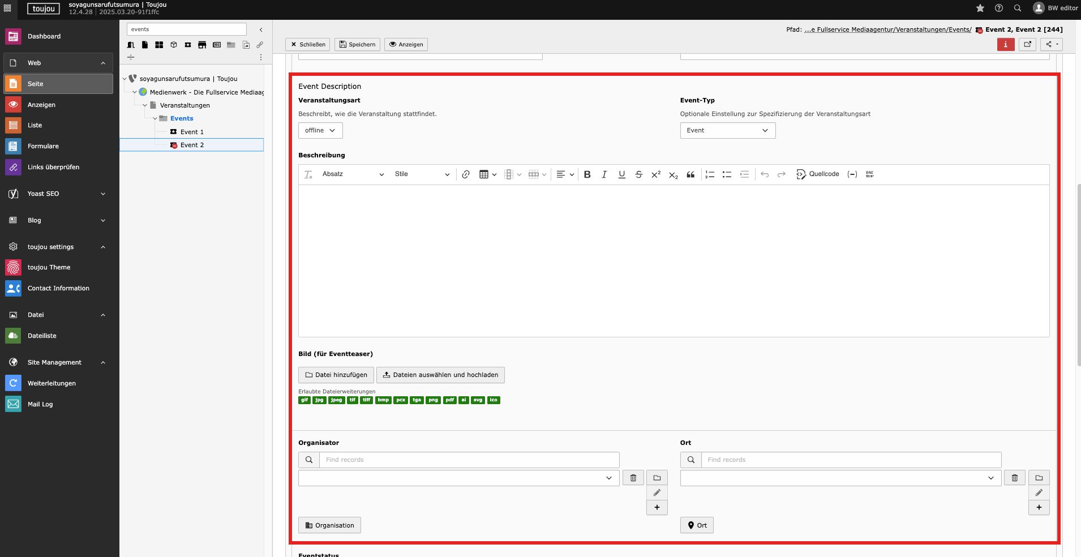Toggle Quellcode source view
Image resolution: width=1081 pixels, height=557 pixels.
pos(817,174)
